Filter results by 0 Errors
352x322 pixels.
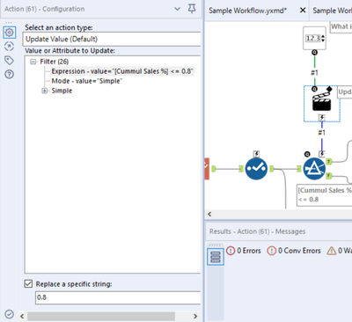point(244,251)
